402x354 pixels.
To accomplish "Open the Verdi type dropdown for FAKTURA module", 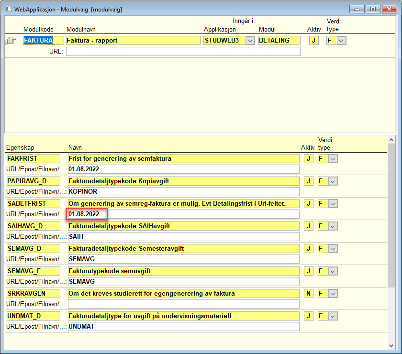I will 341,41.
